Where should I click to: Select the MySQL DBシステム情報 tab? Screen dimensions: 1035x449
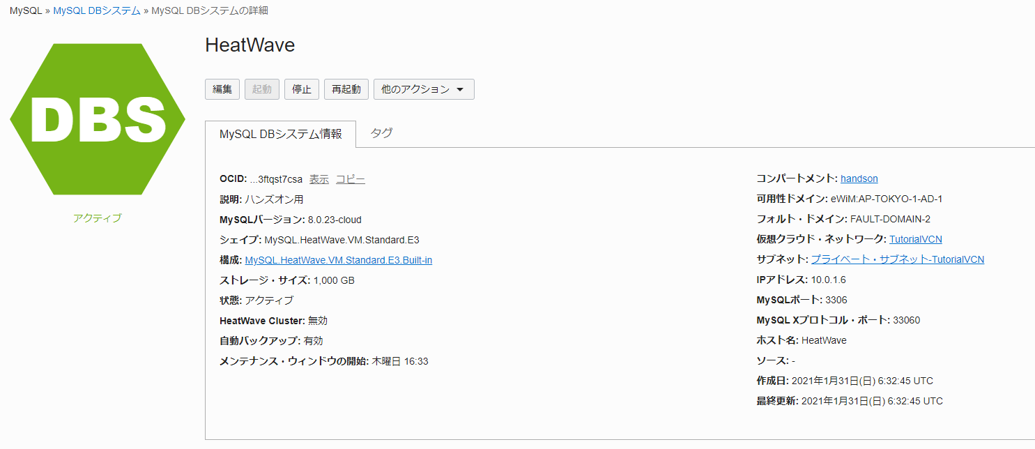click(280, 132)
